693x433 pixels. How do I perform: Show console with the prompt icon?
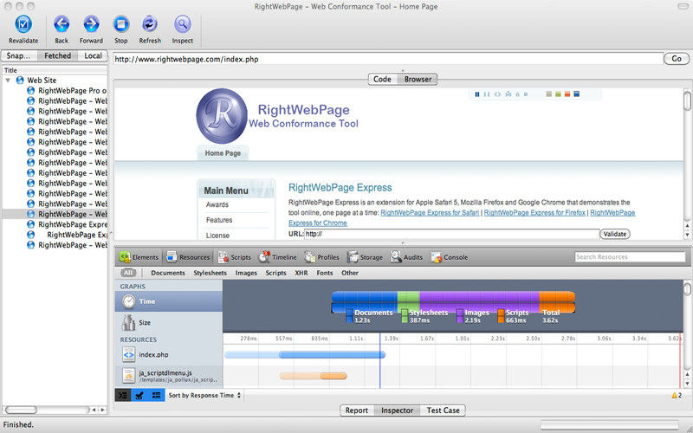123,396
